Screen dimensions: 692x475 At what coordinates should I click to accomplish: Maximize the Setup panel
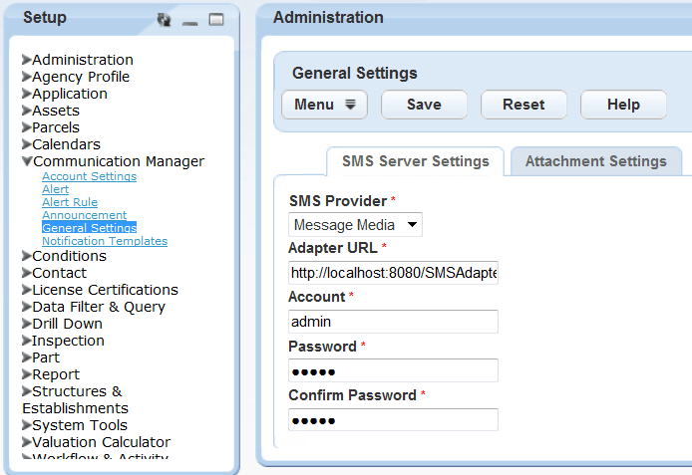[216, 19]
